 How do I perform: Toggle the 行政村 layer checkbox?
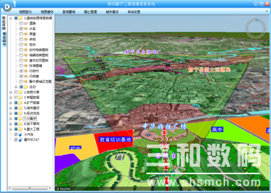coord(21,71)
